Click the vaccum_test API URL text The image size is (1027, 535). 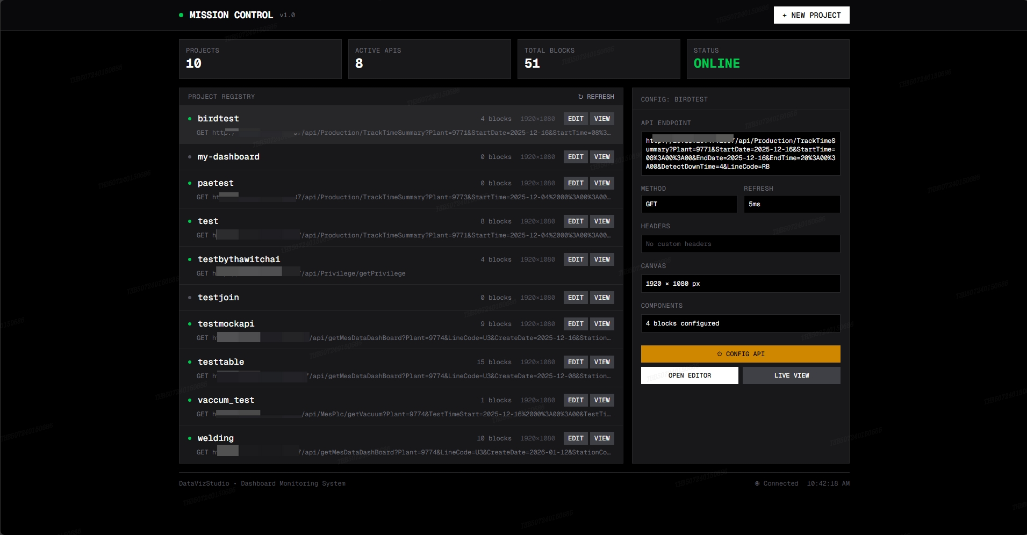[x=404, y=414]
